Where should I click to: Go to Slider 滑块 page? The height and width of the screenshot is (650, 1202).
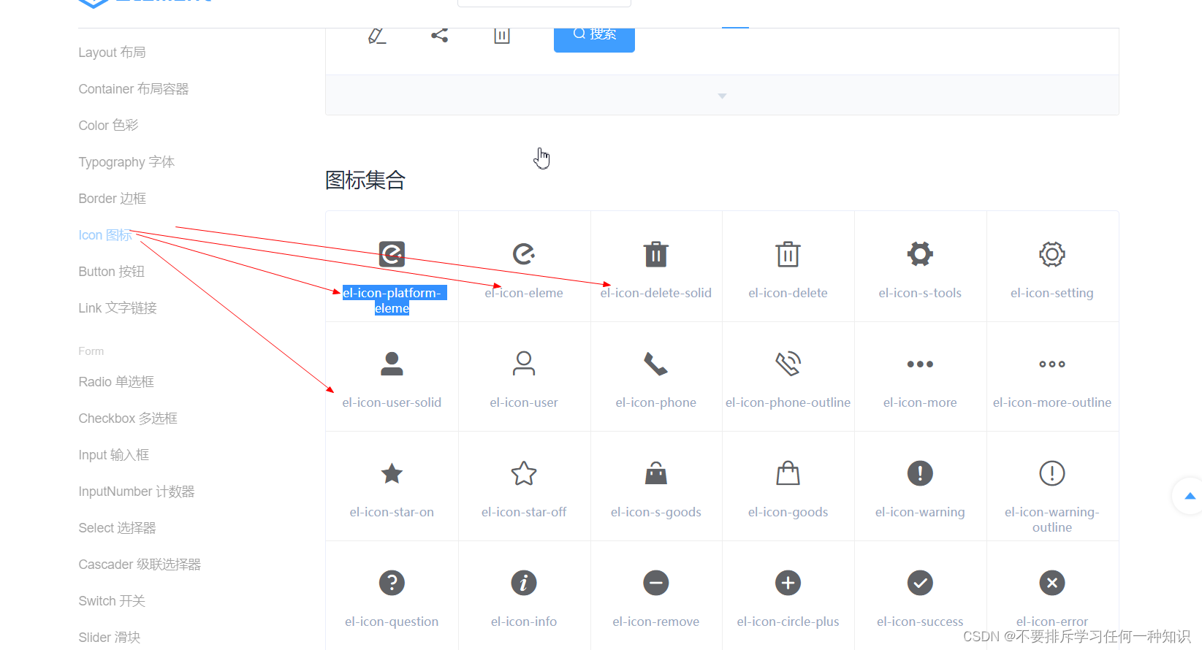click(110, 638)
